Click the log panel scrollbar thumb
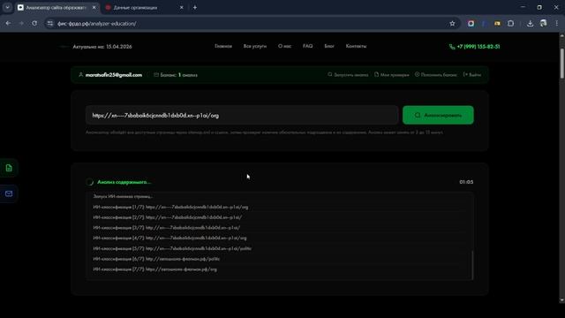 472,265
